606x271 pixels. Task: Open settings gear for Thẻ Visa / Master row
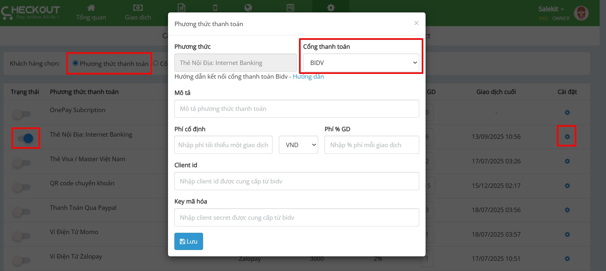(x=567, y=161)
